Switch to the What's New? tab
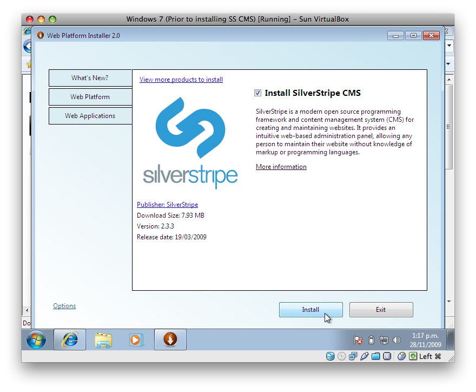 tap(90, 78)
